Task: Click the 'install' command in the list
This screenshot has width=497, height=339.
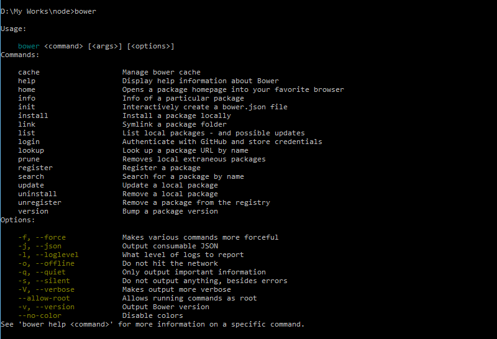Action: pyautogui.click(x=34, y=115)
